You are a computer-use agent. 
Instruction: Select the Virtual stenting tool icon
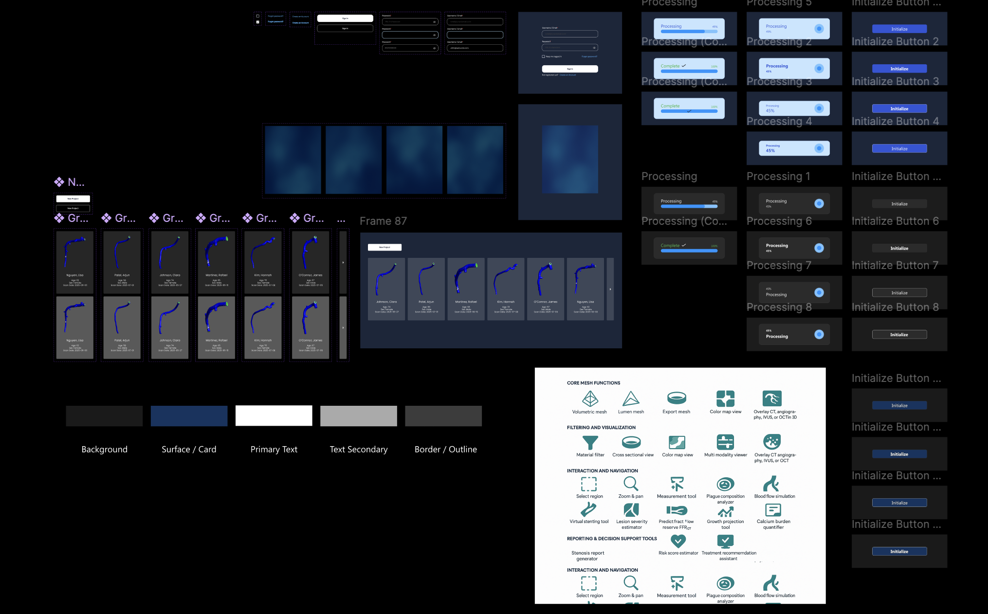[588, 509]
